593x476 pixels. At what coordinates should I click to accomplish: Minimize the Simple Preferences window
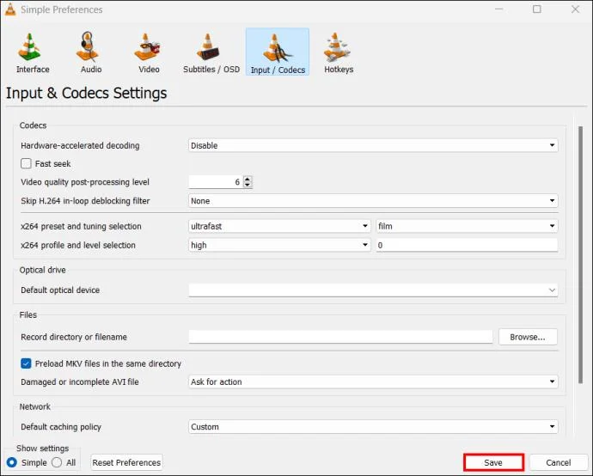tap(498, 9)
